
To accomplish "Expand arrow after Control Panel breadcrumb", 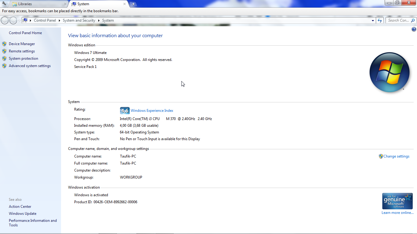I will [60, 20].
